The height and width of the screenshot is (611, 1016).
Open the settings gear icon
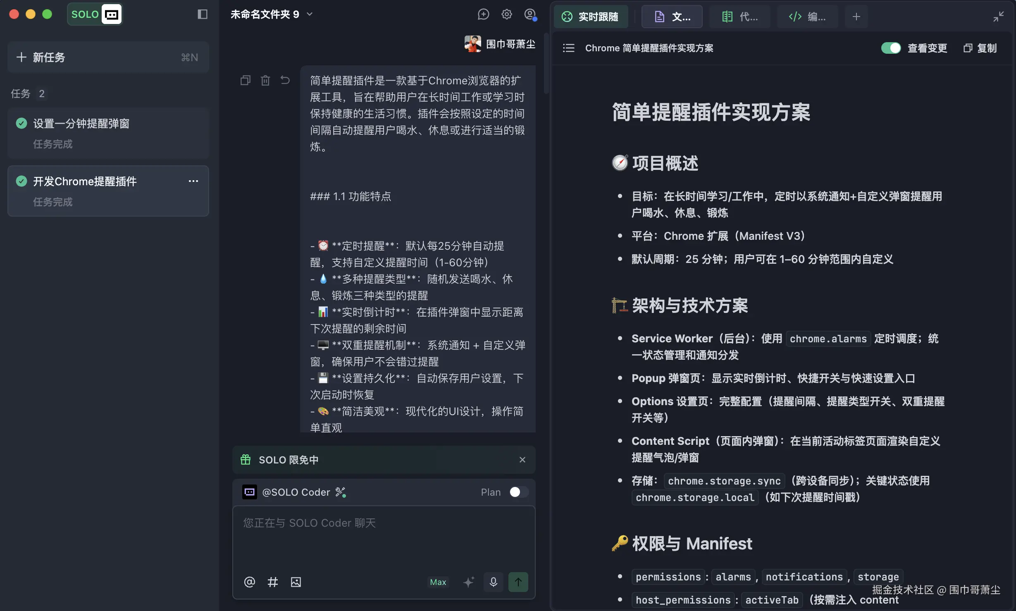(x=506, y=14)
